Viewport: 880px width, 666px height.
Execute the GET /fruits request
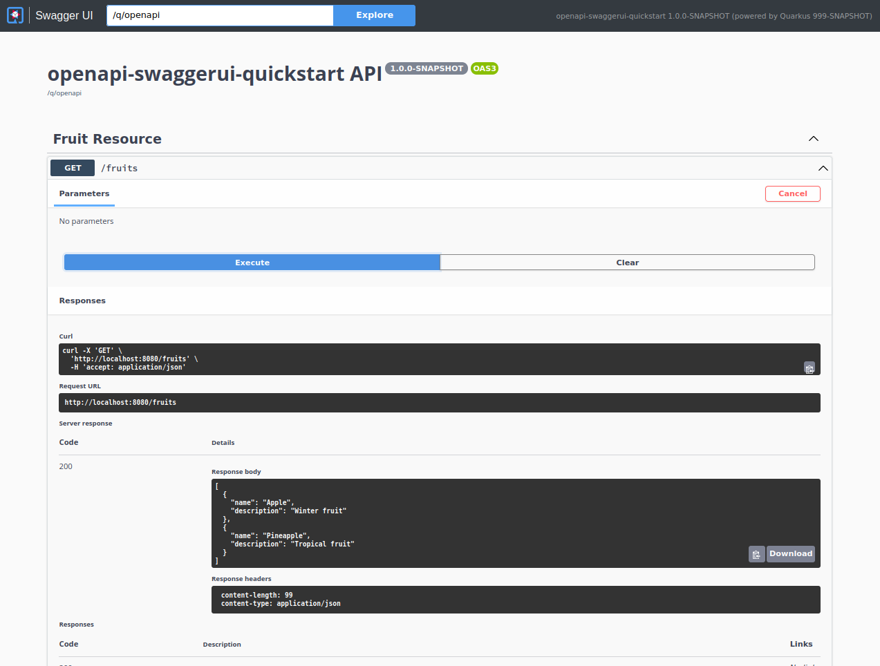(x=252, y=262)
